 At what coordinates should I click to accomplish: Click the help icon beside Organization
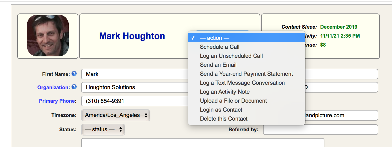click(x=74, y=87)
